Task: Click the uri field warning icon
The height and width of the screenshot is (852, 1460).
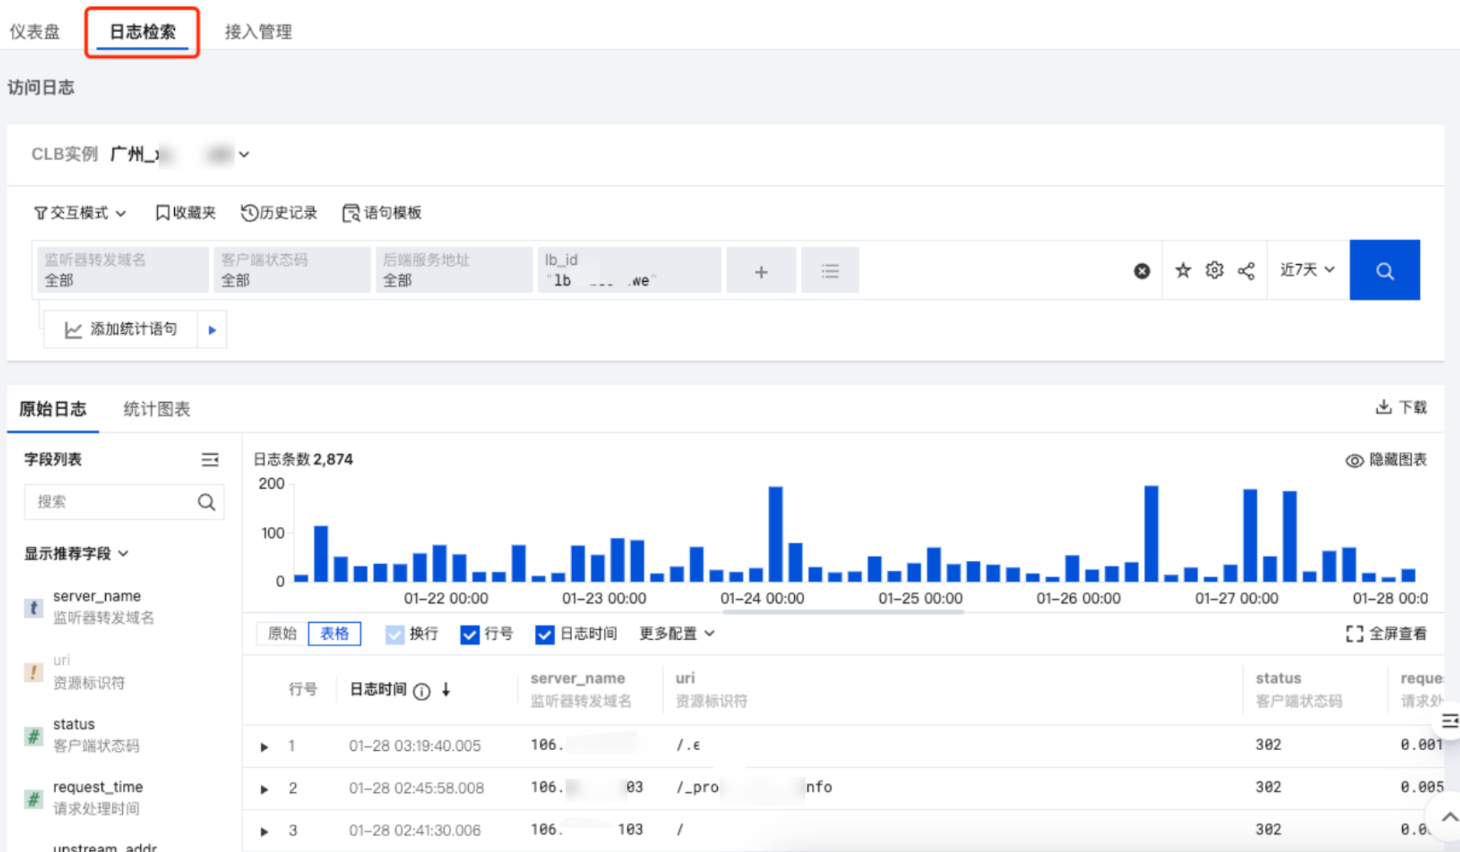Action: (33, 672)
